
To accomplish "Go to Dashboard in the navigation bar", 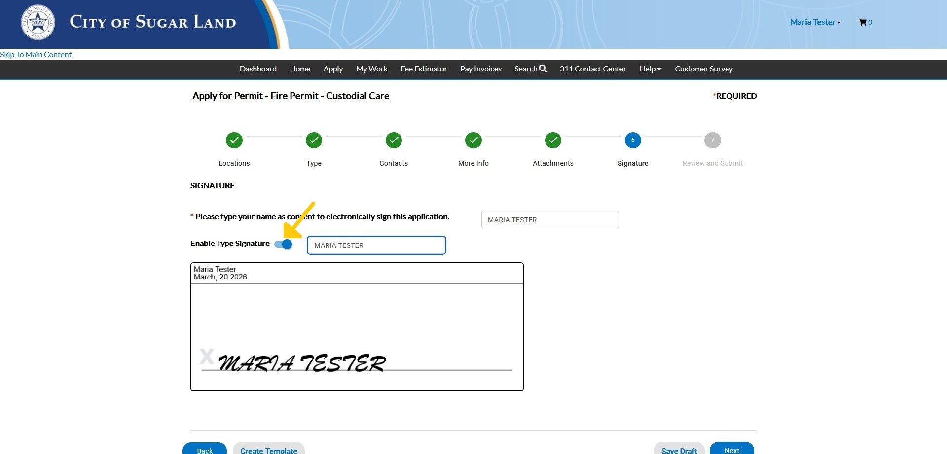I will click(x=258, y=69).
